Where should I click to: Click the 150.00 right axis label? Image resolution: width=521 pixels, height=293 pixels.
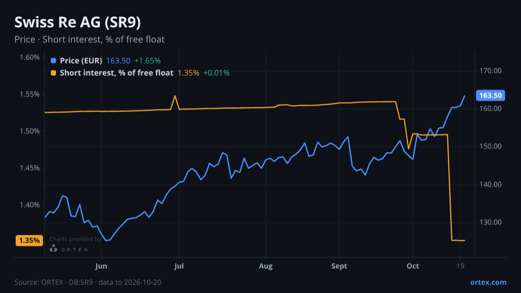coord(491,146)
